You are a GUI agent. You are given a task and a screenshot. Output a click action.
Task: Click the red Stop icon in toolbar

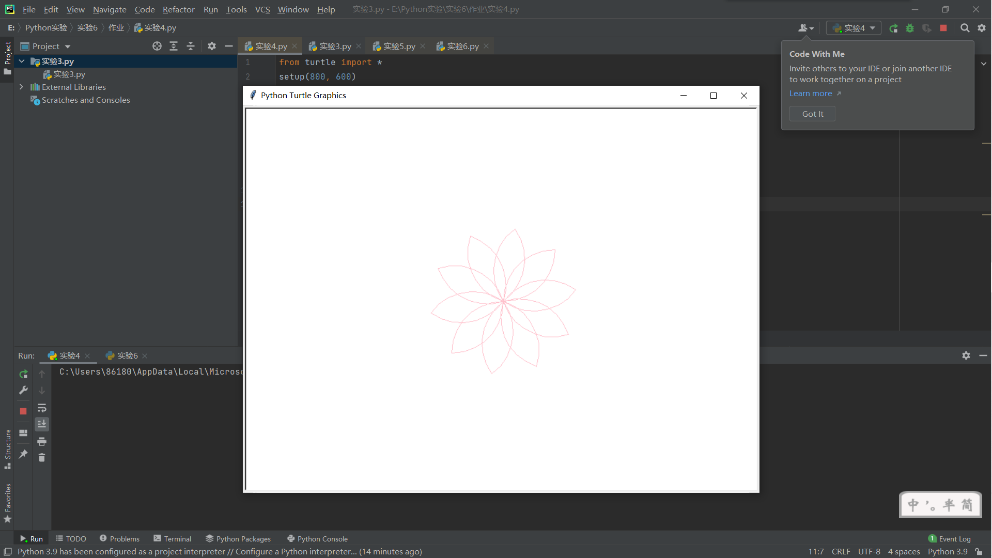[x=943, y=28]
